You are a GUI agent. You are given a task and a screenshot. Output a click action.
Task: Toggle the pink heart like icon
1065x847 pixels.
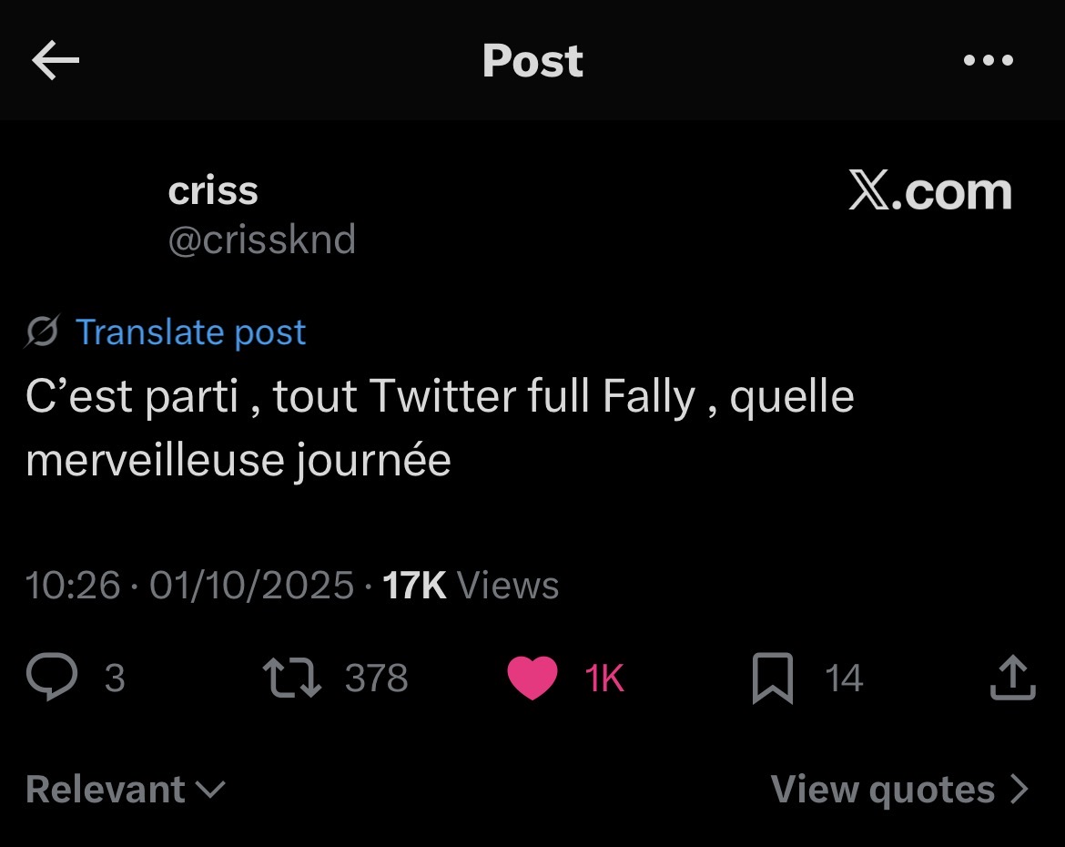[x=532, y=679]
